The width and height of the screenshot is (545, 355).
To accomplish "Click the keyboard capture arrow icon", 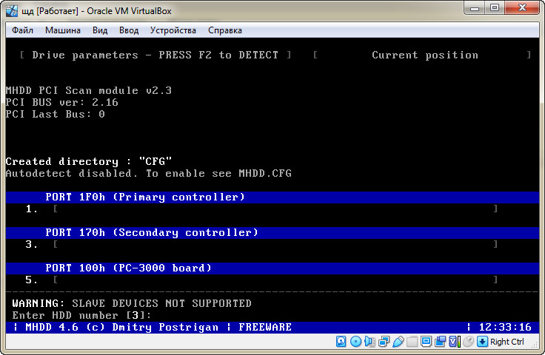I will [x=483, y=342].
